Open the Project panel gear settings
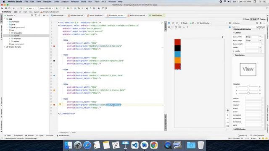 pyautogui.click(x=44, y=16)
